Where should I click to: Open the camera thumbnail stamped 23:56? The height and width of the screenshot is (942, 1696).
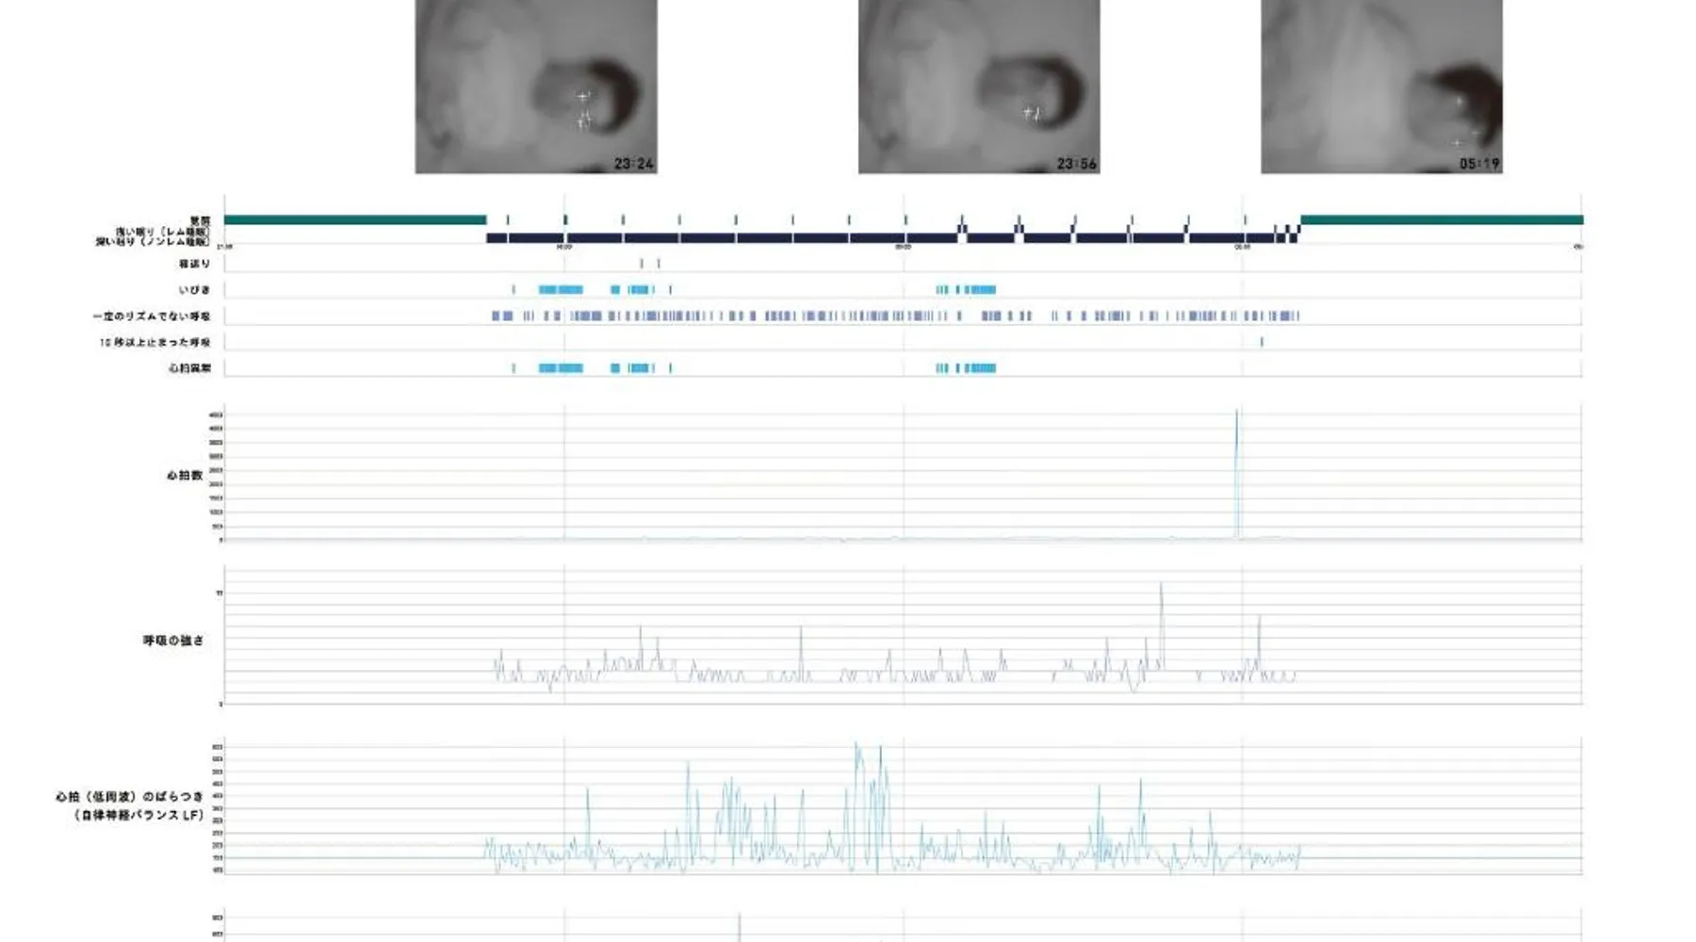[x=979, y=87]
